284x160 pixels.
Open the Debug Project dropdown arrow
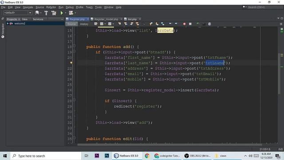(75, 13)
